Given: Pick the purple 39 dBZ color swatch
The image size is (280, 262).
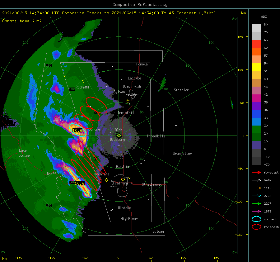Looking at the screenshot, I should click(256, 106).
